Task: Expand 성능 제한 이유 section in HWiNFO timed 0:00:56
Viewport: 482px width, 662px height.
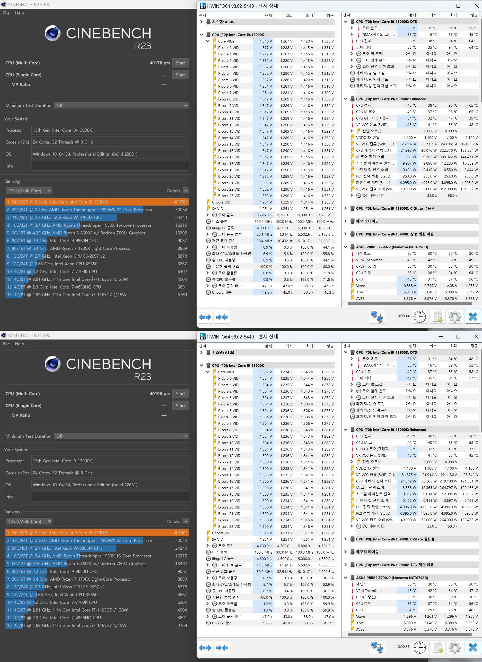Action: pos(345,565)
